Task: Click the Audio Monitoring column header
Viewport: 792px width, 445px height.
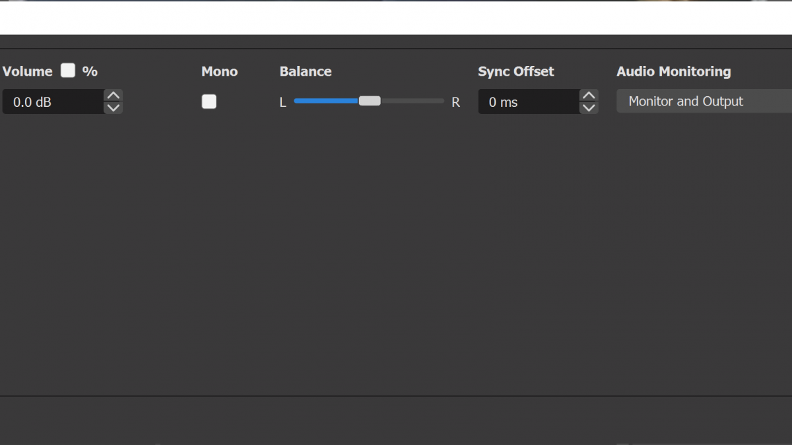Action: (x=673, y=71)
